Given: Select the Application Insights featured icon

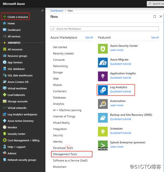Looking at the screenshot, I should 103,76.
